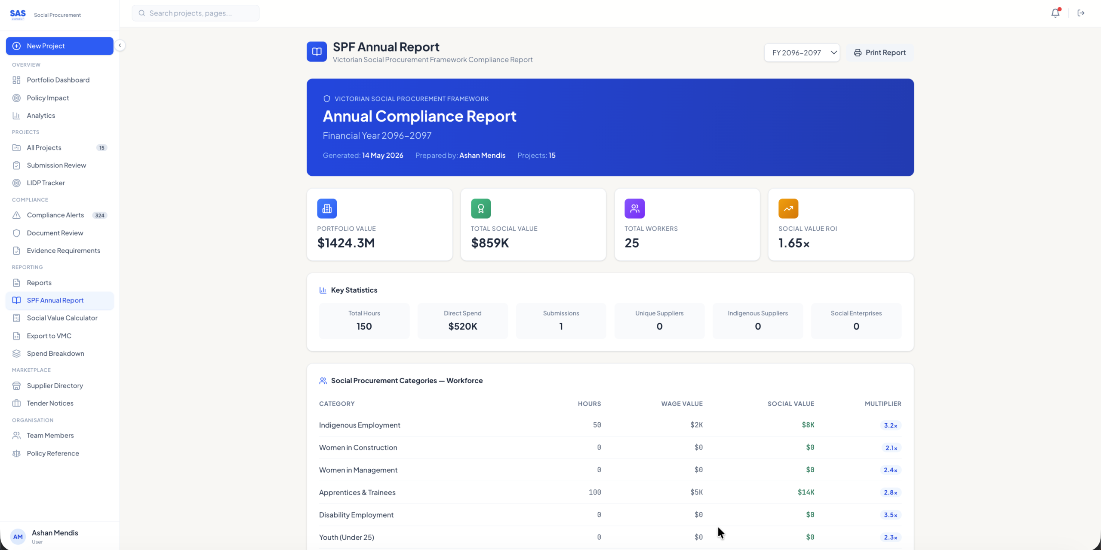This screenshot has height=550, width=1101.
Task: Click the $859K total social value
Action: tap(490, 243)
